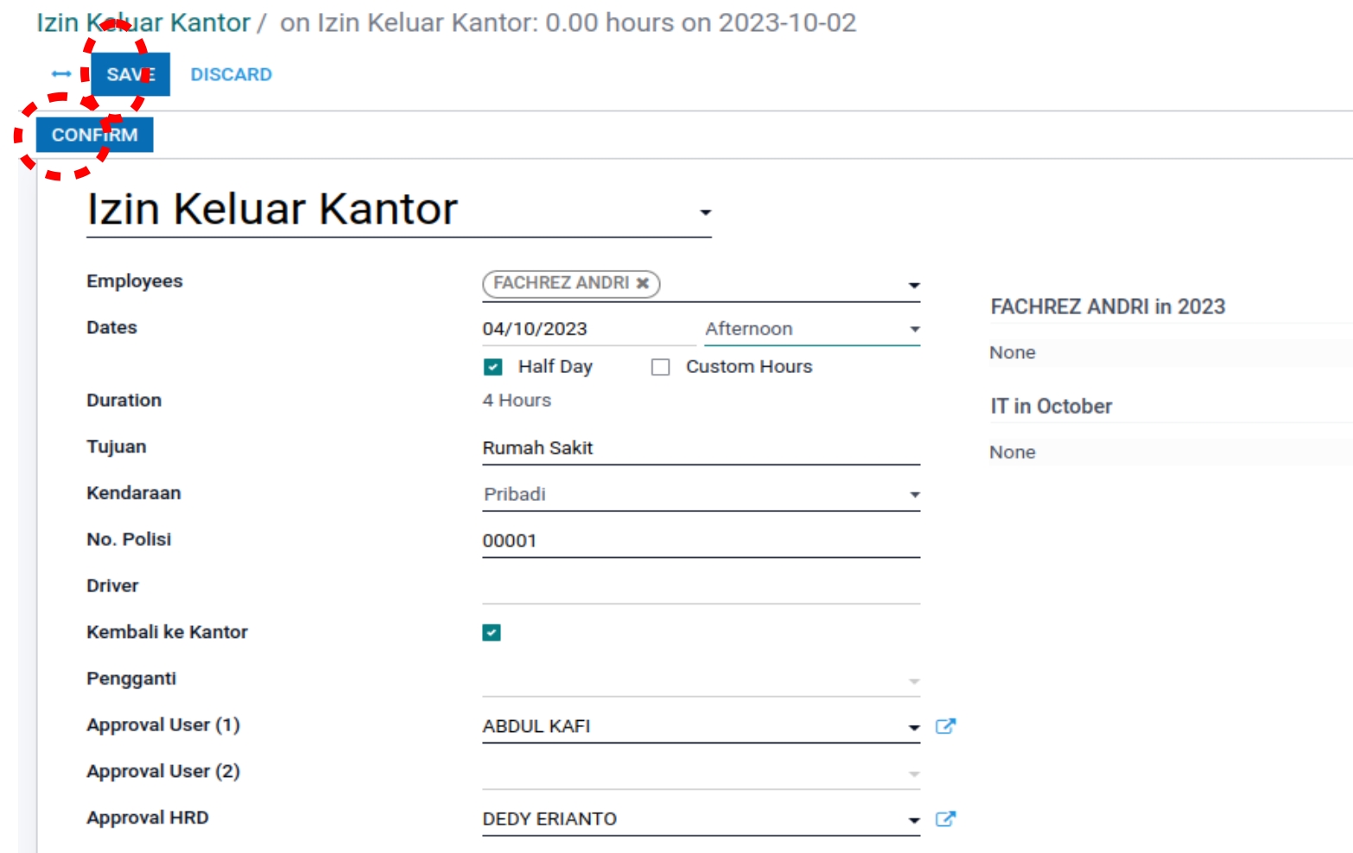Open the Approval HRD dropdown arrow
The height and width of the screenshot is (853, 1353).
click(x=913, y=820)
